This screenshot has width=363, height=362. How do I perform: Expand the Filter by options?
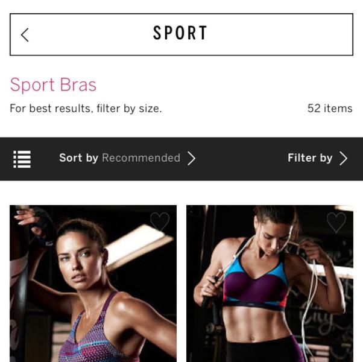click(x=318, y=158)
